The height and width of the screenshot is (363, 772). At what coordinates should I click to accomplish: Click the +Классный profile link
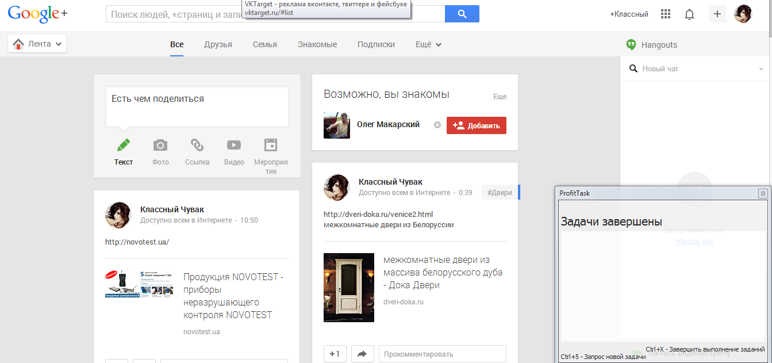coord(629,14)
